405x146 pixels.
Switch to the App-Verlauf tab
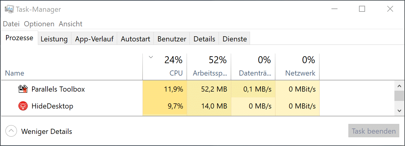pyautogui.click(x=94, y=39)
